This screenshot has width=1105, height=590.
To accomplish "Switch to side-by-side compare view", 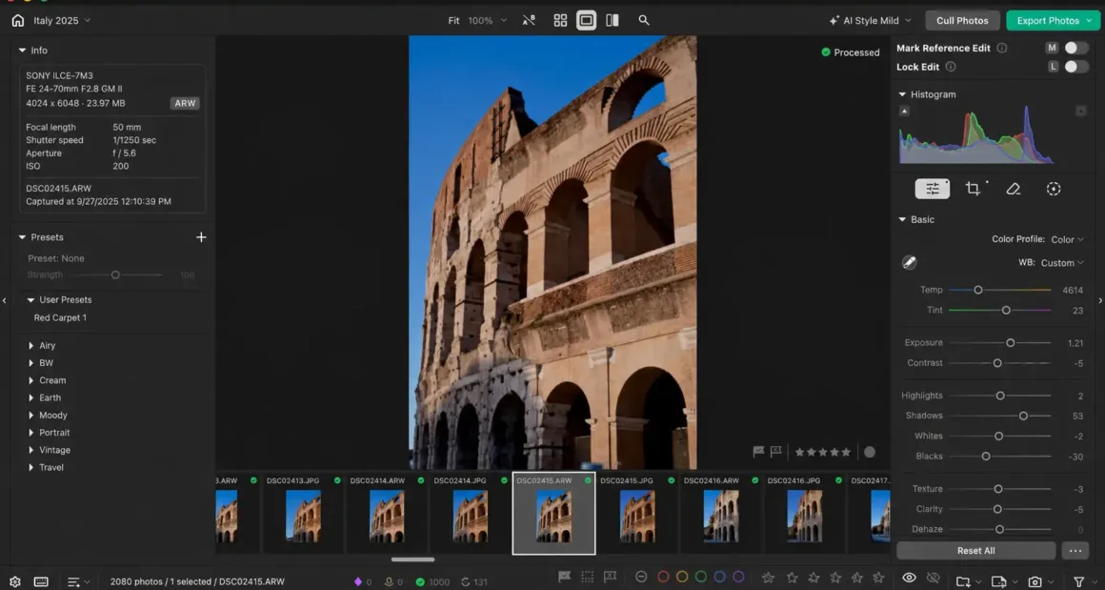I will pos(613,20).
